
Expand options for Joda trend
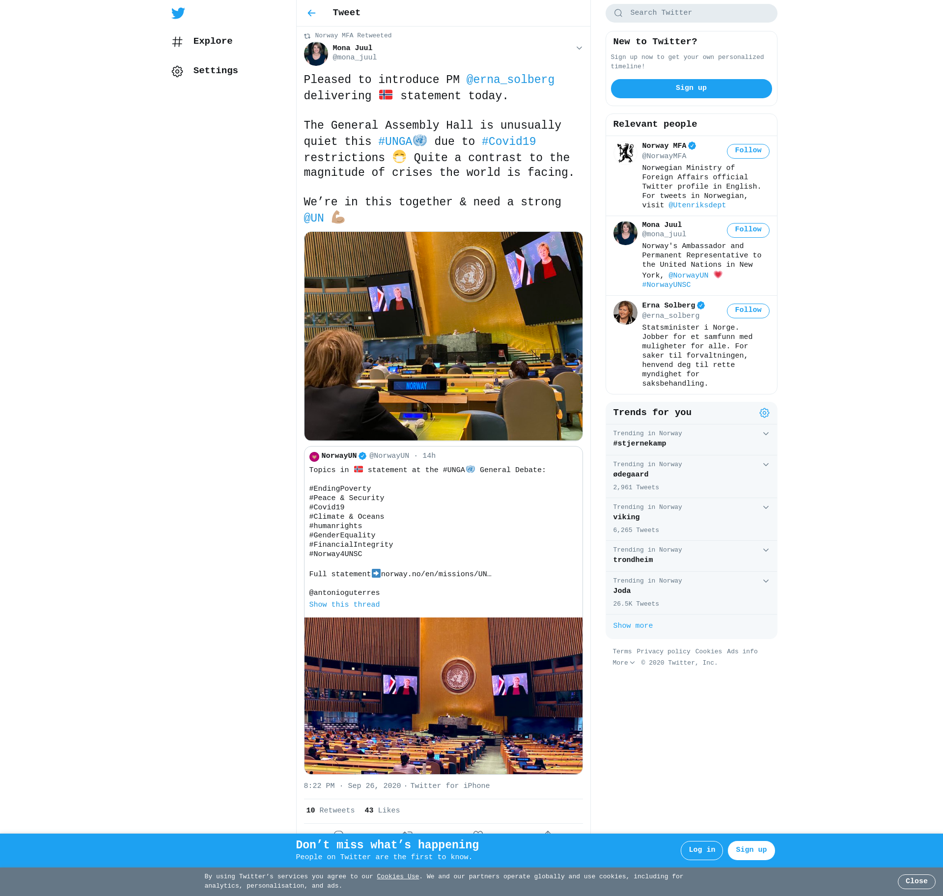coord(766,581)
